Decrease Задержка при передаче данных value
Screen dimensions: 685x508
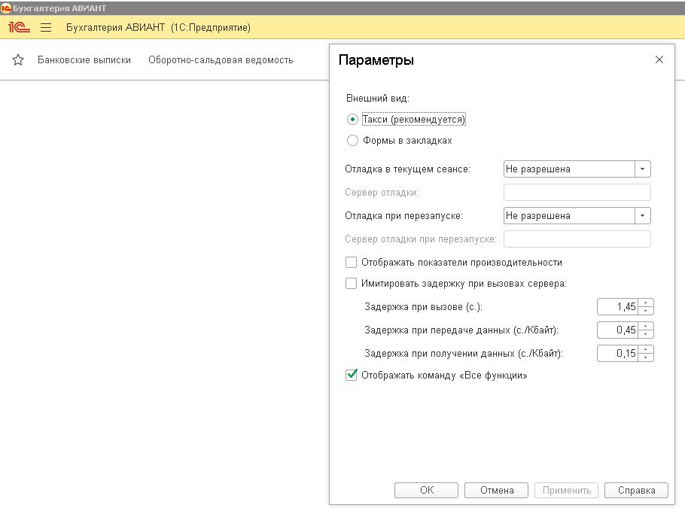pyautogui.click(x=646, y=333)
